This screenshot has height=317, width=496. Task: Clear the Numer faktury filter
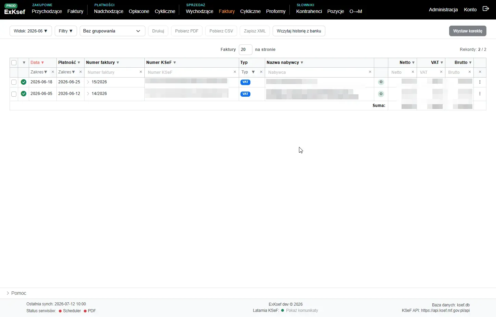(x=141, y=72)
